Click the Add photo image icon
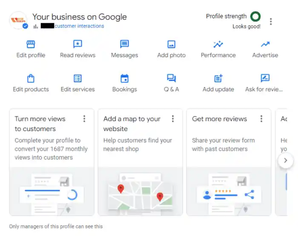 click(171, 44)
